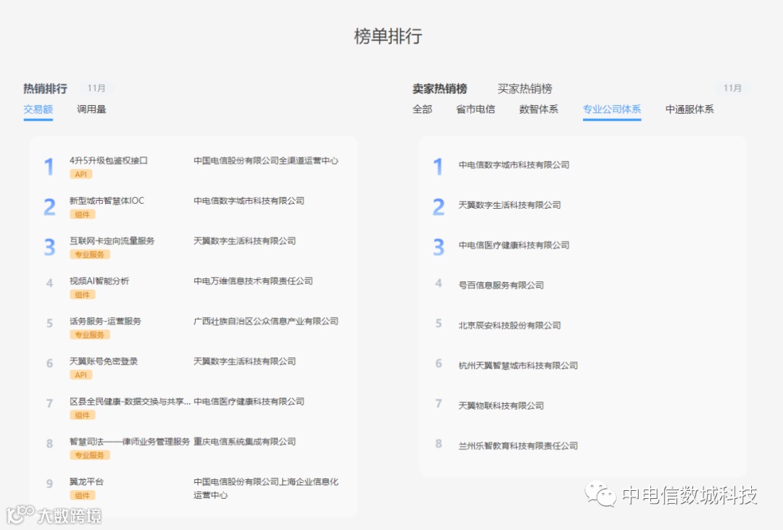Open 买家热销榜 ranking
Viewport: 783px width, 530px height.
point(524,89)
